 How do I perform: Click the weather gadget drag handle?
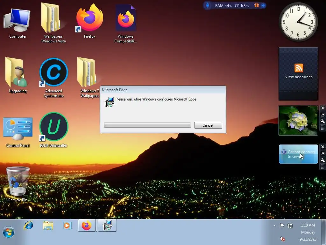pyautogui.click(x=322, y=167)
